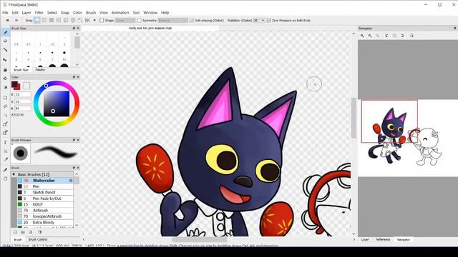Viewport: 458px width, 257px height.
Task: Click Undo arrow in top toolbar
Action: (8, 21)
